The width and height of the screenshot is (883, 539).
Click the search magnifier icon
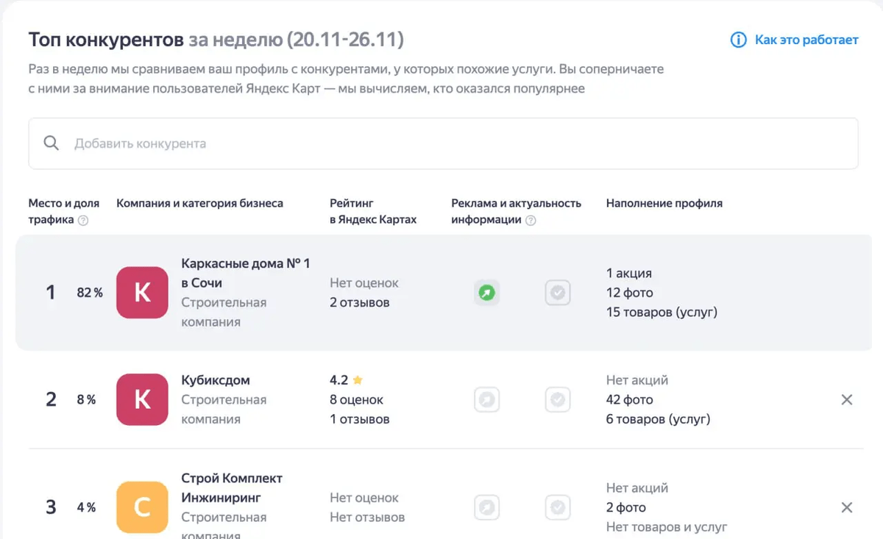tap(51, 143)
